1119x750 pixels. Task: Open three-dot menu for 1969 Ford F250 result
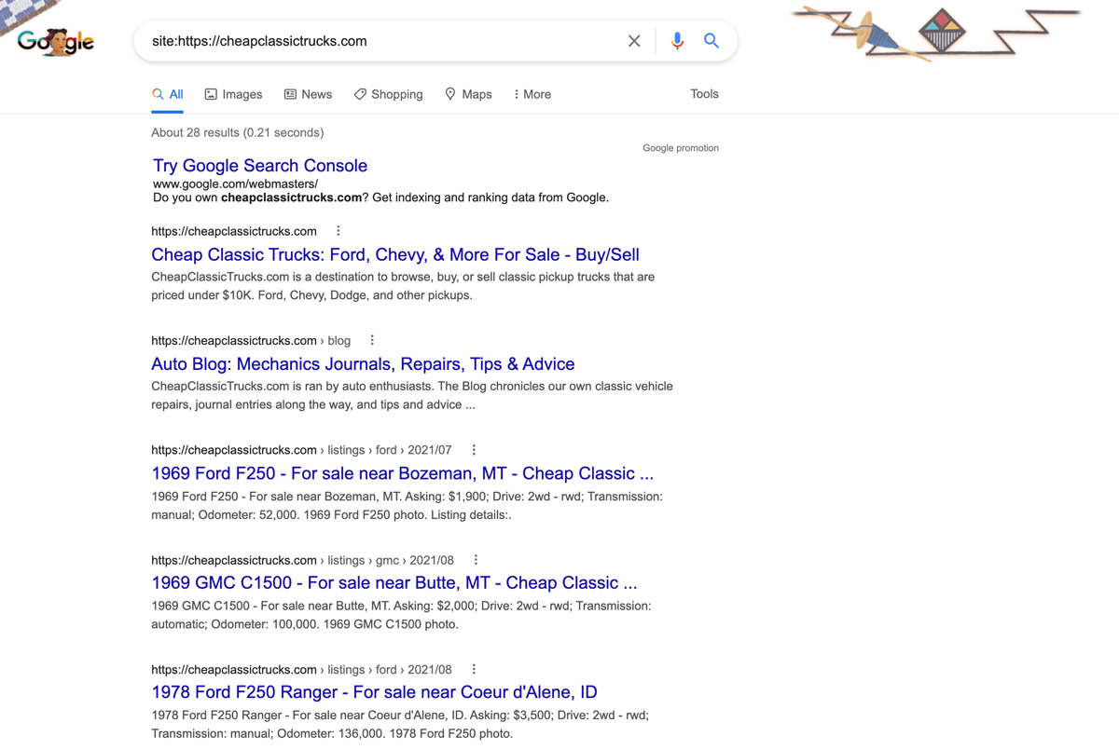(x=474, y=450)
